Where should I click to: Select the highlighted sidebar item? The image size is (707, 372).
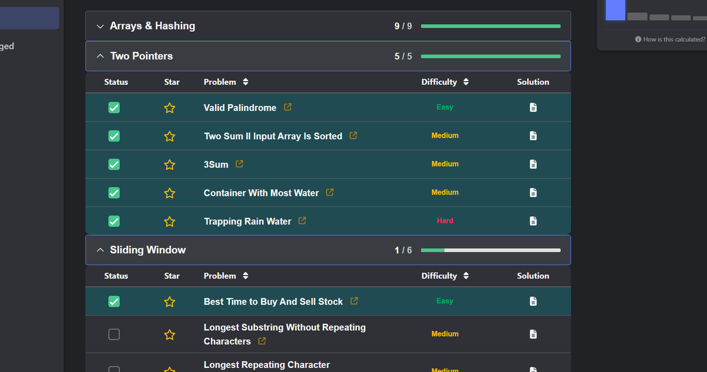29,18
